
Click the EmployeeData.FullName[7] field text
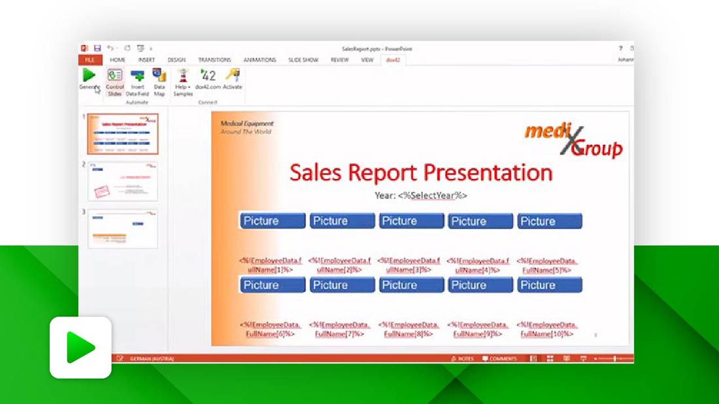coord(340,330)
